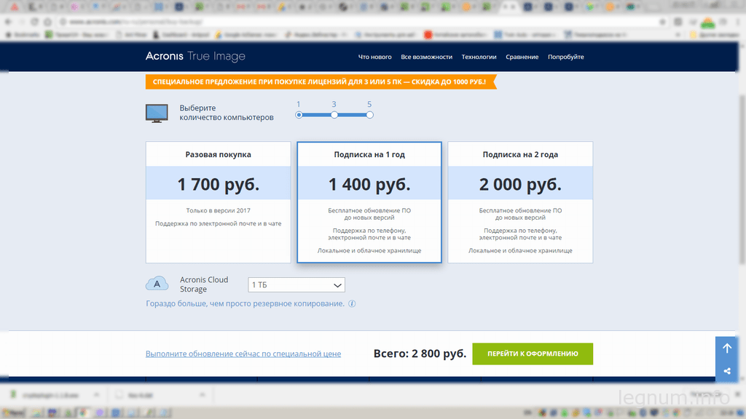Click Локальное и облачное хранилище in 2-year card
This screenshot has height=419, width=746.
[x=520, y=250]
